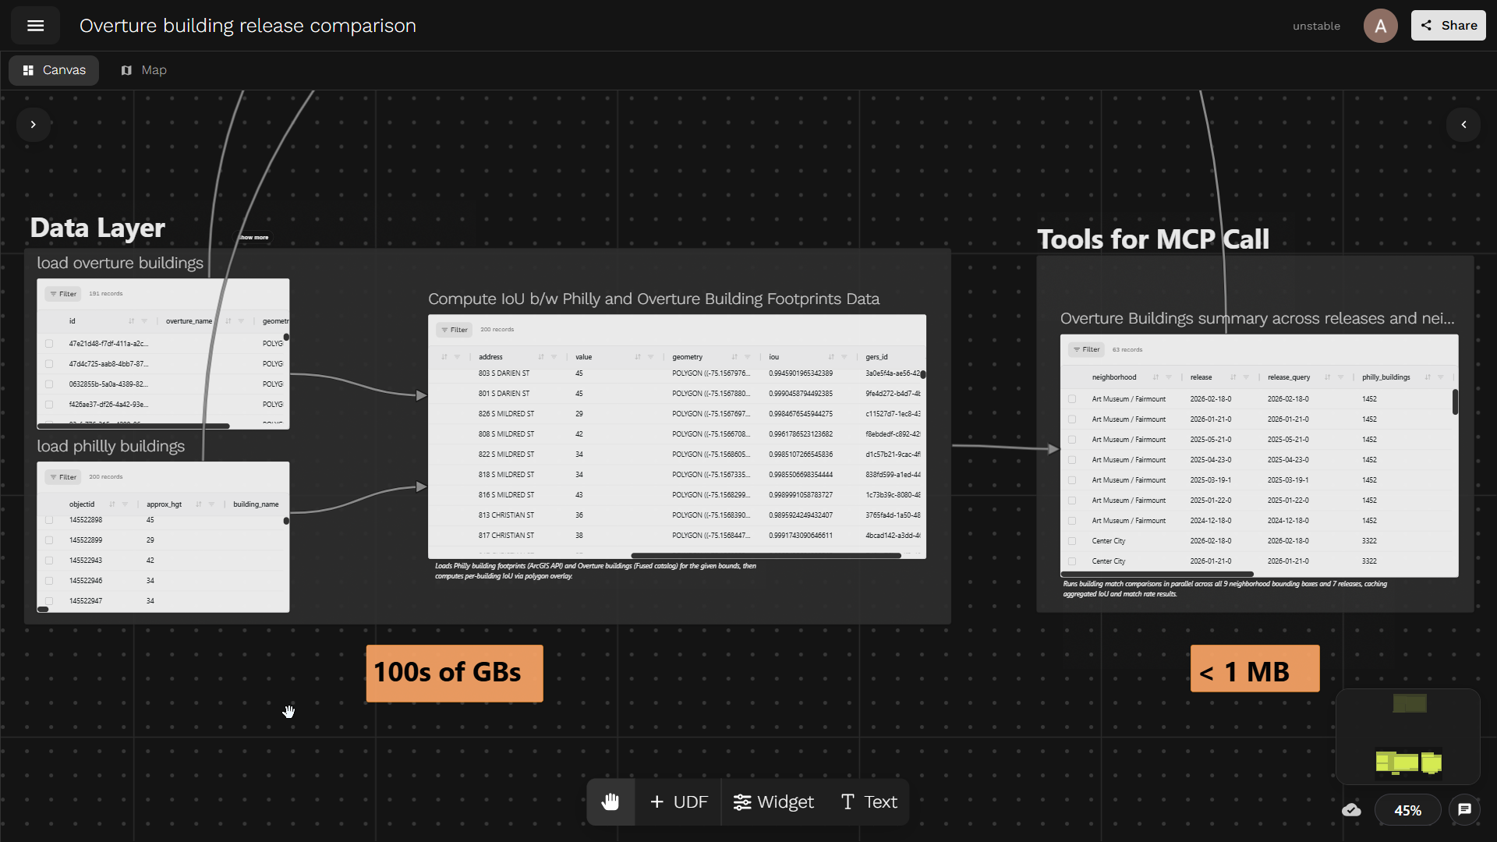Viewport: 1497px width, 842px height.
Task: Click the orange '< 1 MB' note
Action: click(1255, 669)
